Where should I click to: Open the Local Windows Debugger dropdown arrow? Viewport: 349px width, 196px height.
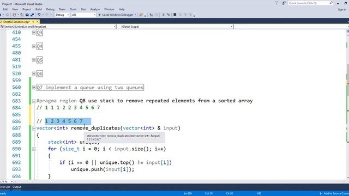tap(135, 15)
